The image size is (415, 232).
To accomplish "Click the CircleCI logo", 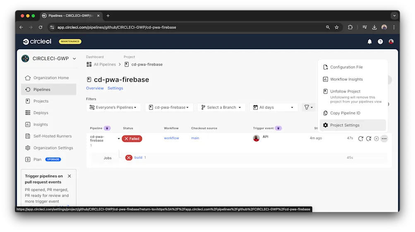I will [x=37, y=41].
